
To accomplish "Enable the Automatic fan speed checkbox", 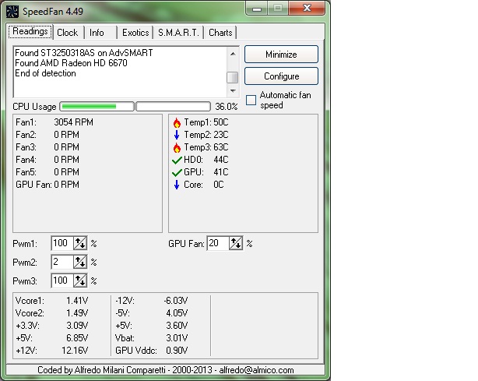I will tap(251, 100).
